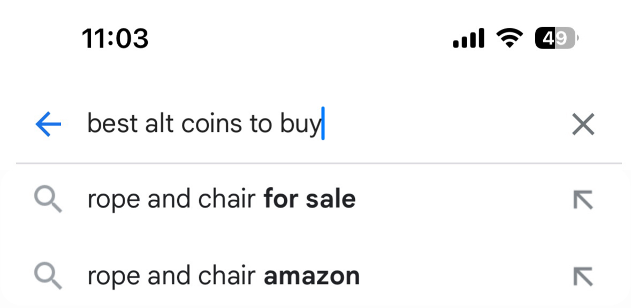Tap the battery indicator showing 49
Screen dimensions: 631x308
(x=557, y=38)
